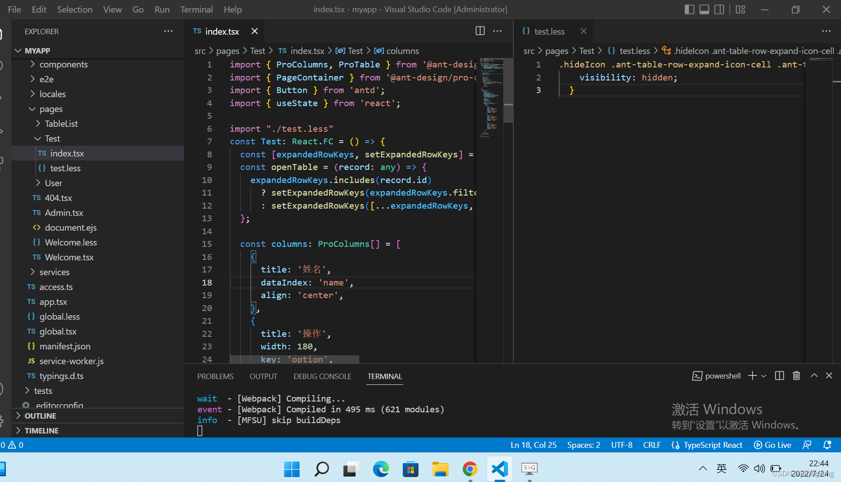Open test.less in the explorer tree

(x=97, y=168)
